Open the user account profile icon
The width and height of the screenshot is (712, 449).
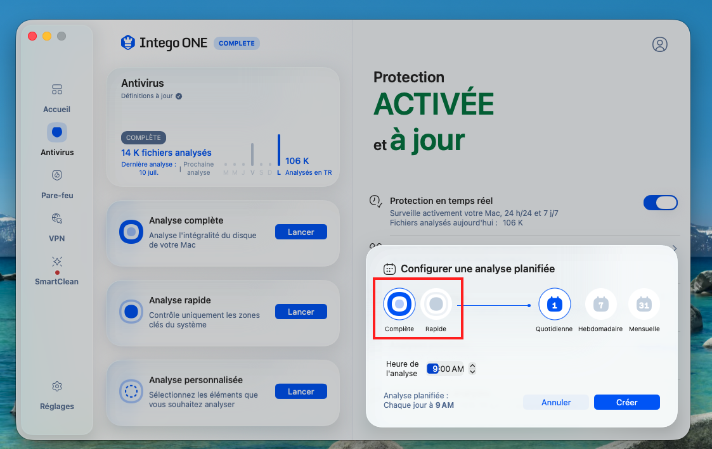click(659, 44)
